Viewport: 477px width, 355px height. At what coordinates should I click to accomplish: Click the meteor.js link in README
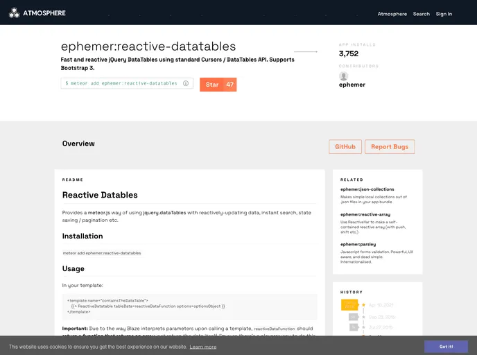tap(99, 213)
